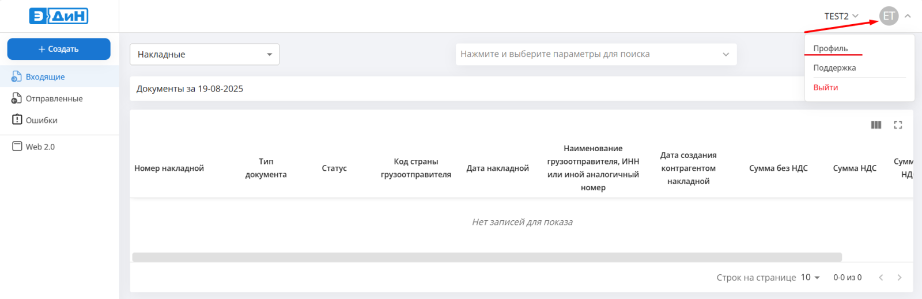Click Дата создания контрагентом накладной header

point(689,168)
